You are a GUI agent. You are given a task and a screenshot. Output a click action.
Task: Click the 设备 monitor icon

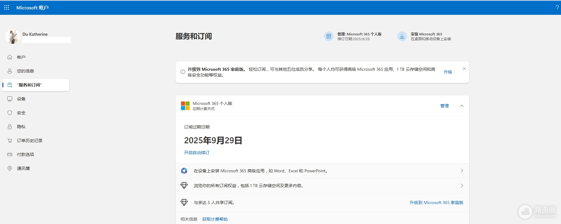pos(10,99)
